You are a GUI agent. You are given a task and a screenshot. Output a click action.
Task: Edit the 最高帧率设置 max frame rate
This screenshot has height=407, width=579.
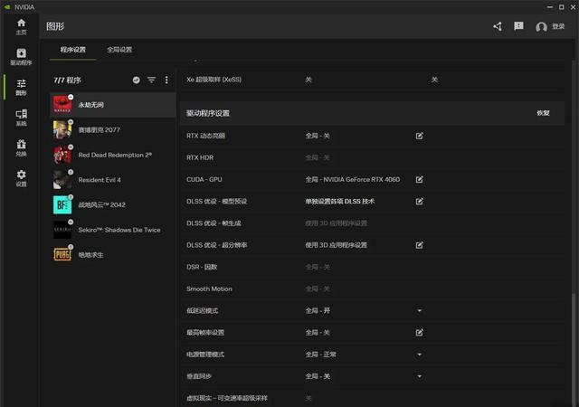[x=419, y=333]
